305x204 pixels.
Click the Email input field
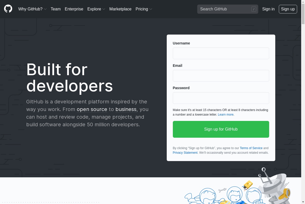tap(221, 76)
